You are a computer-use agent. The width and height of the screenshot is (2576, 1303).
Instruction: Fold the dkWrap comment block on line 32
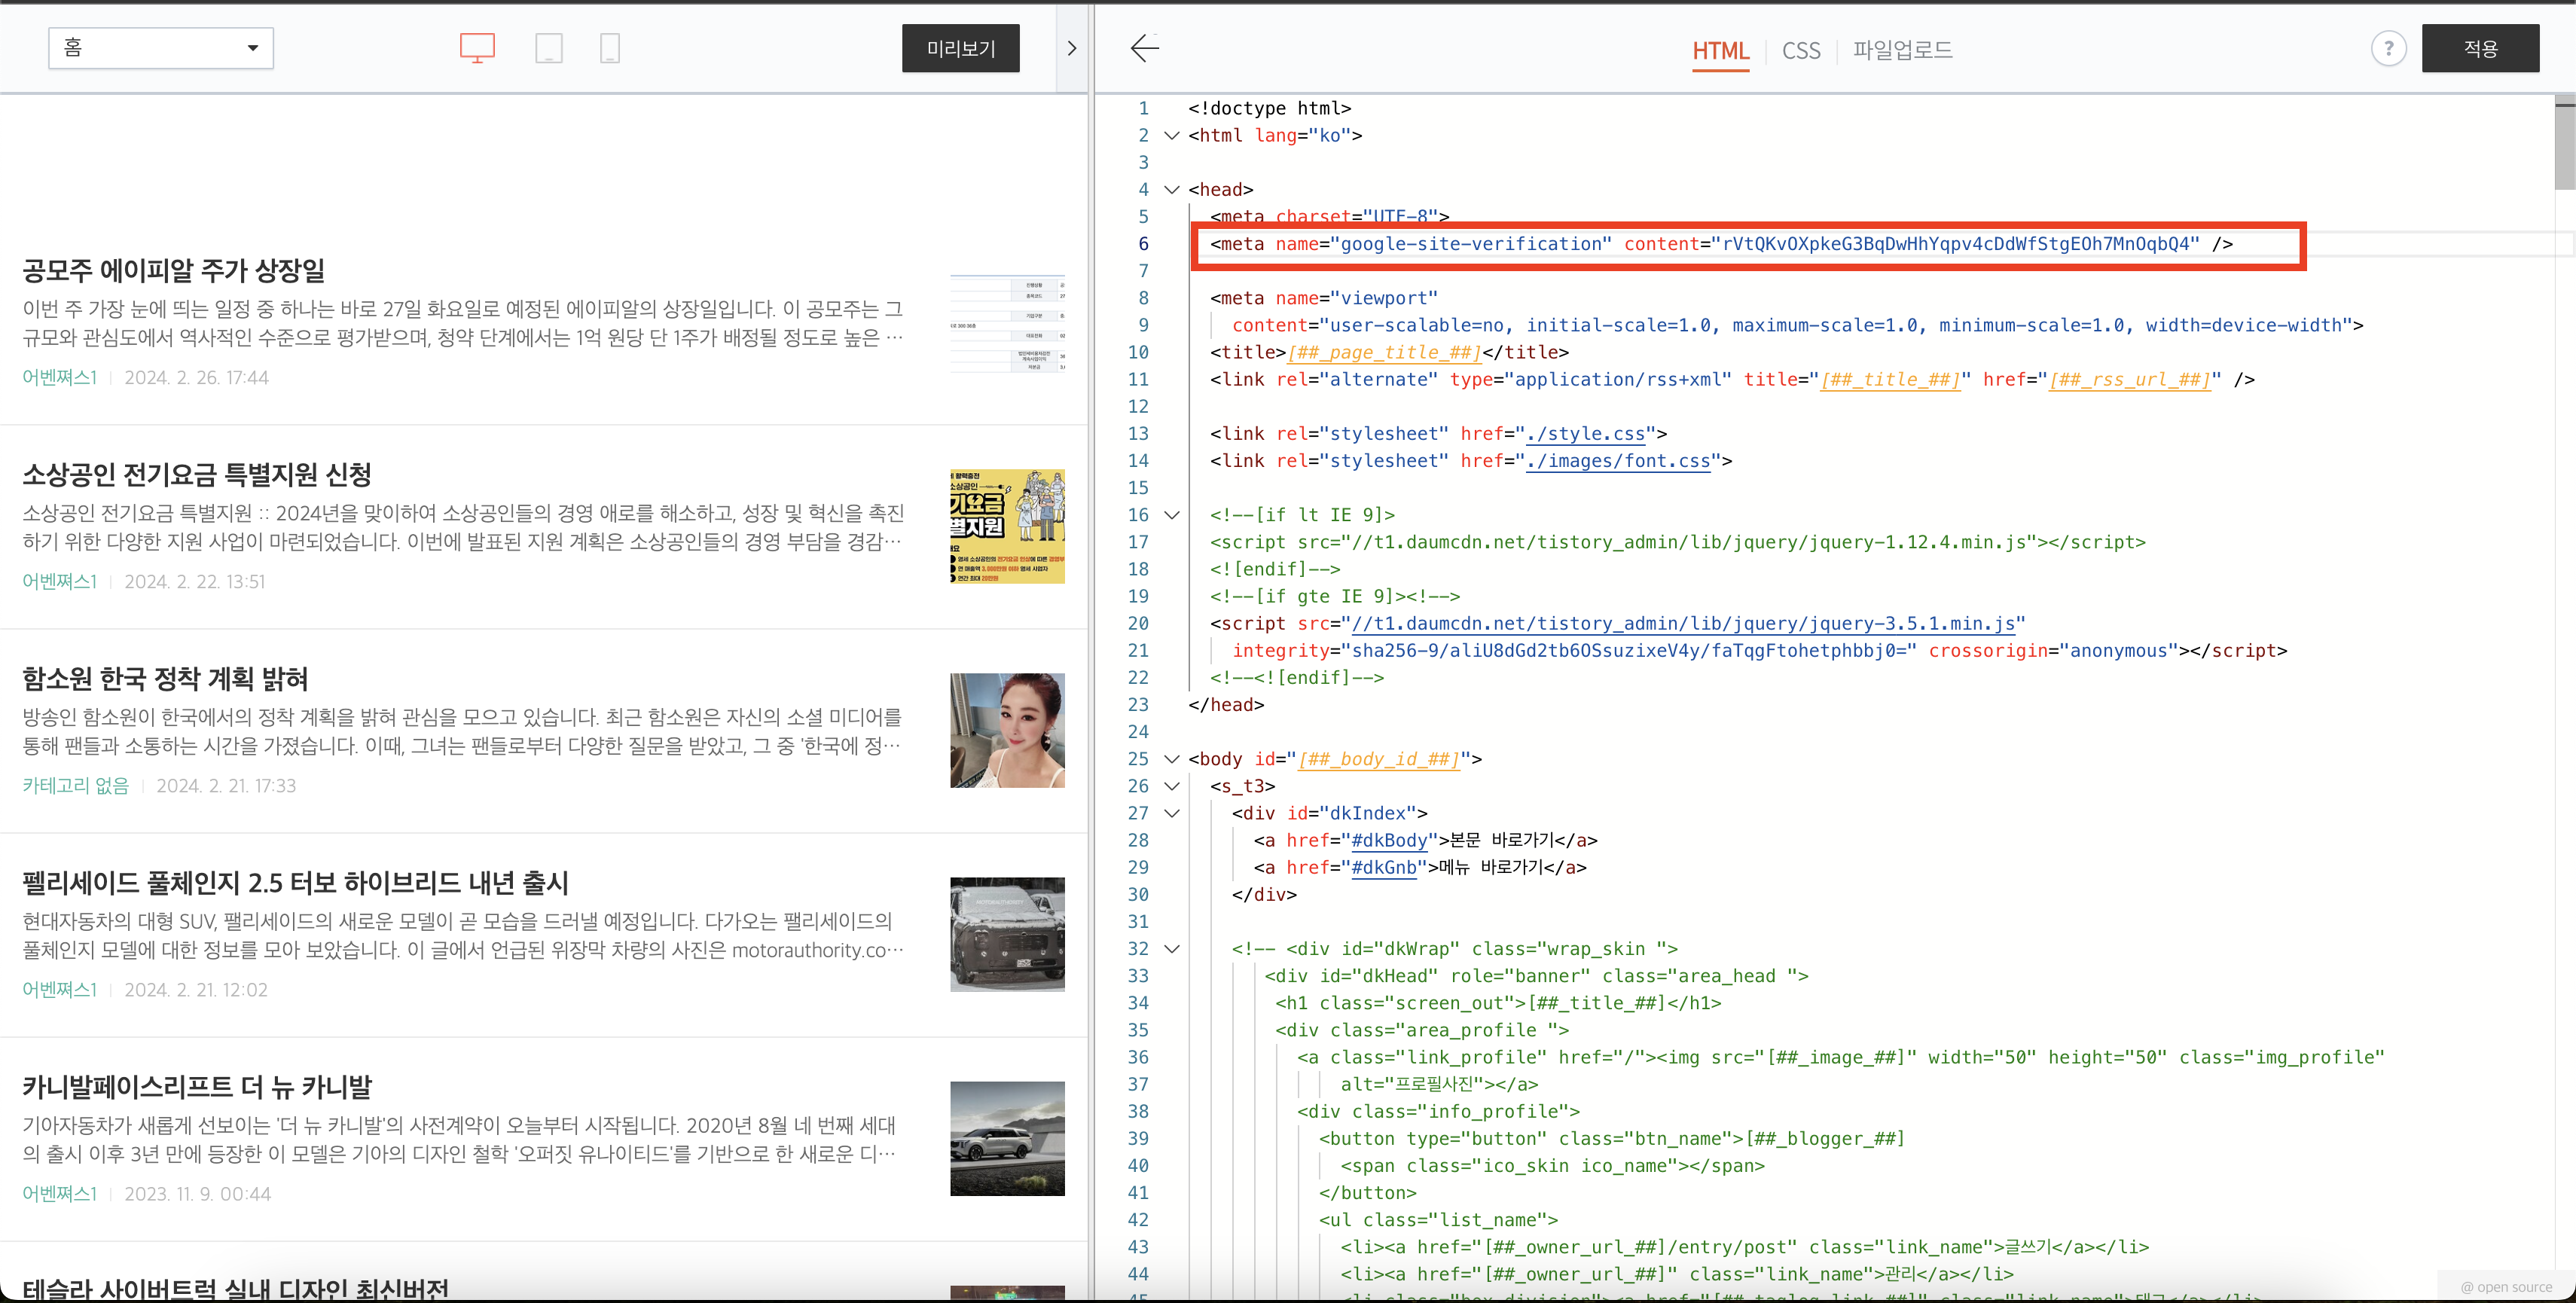1172,949
